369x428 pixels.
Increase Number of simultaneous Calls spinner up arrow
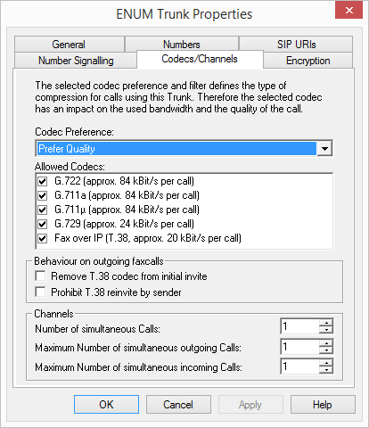click(x=326, y=323)
